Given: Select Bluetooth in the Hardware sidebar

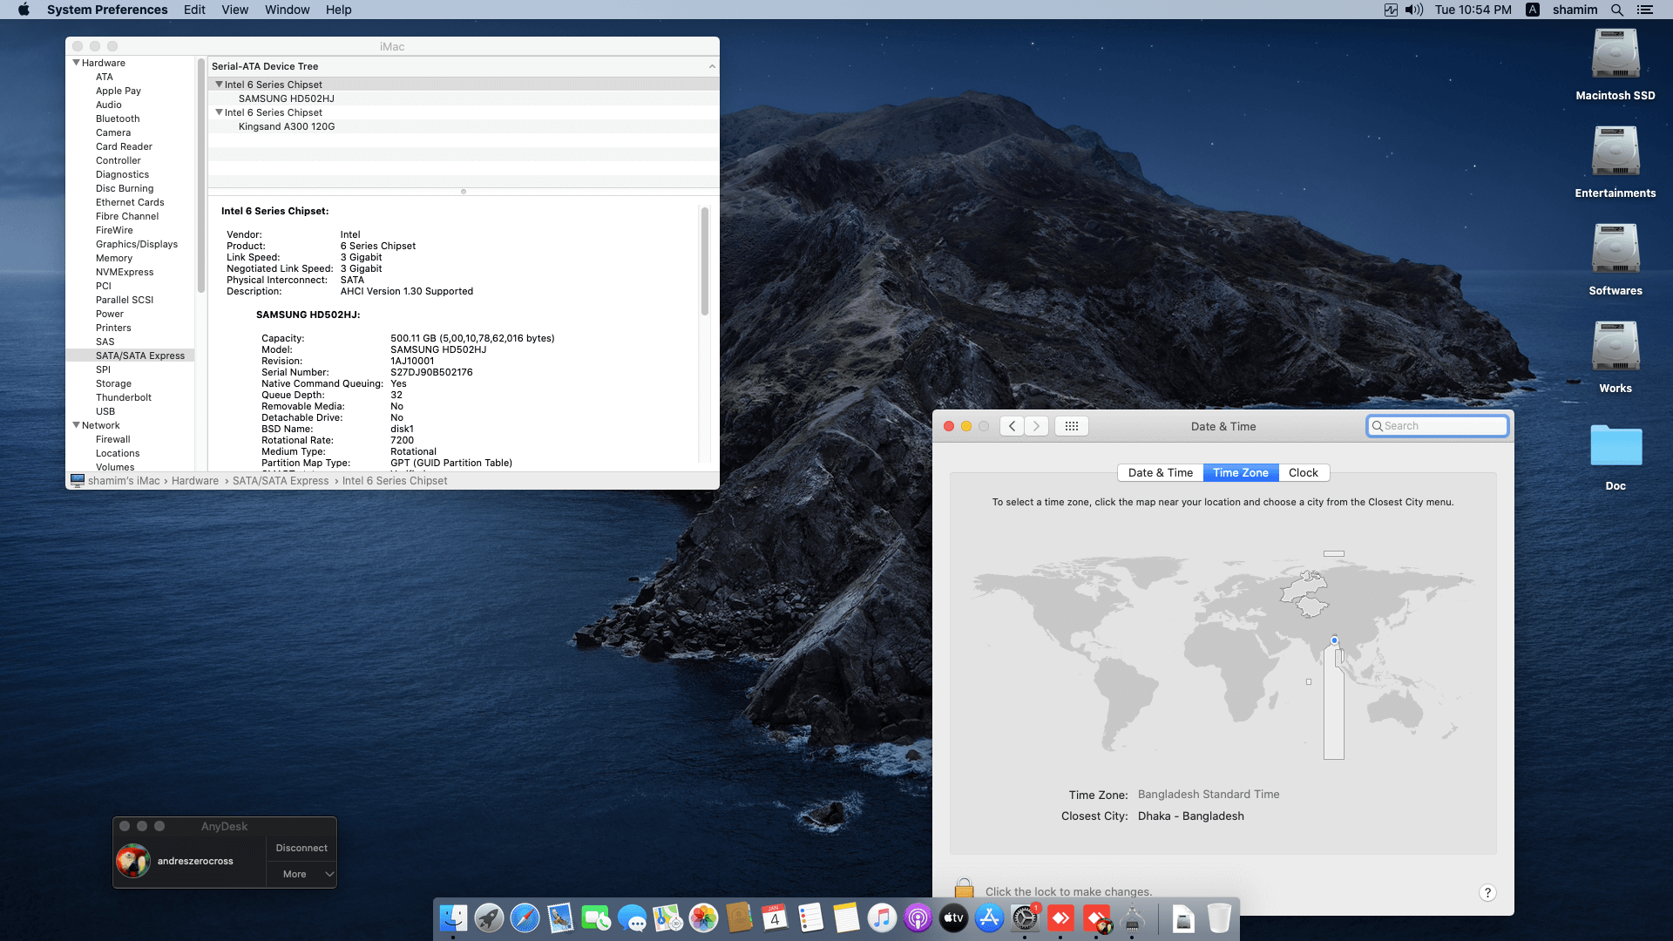Looking at the screenshot, I should tap(118, 118).
